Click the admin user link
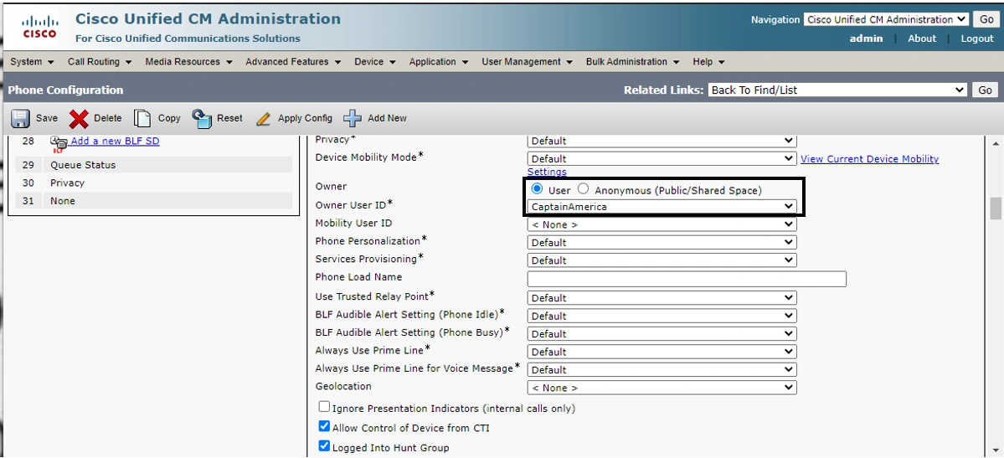Screen dimensions: 1004x458 pos(867,39)
